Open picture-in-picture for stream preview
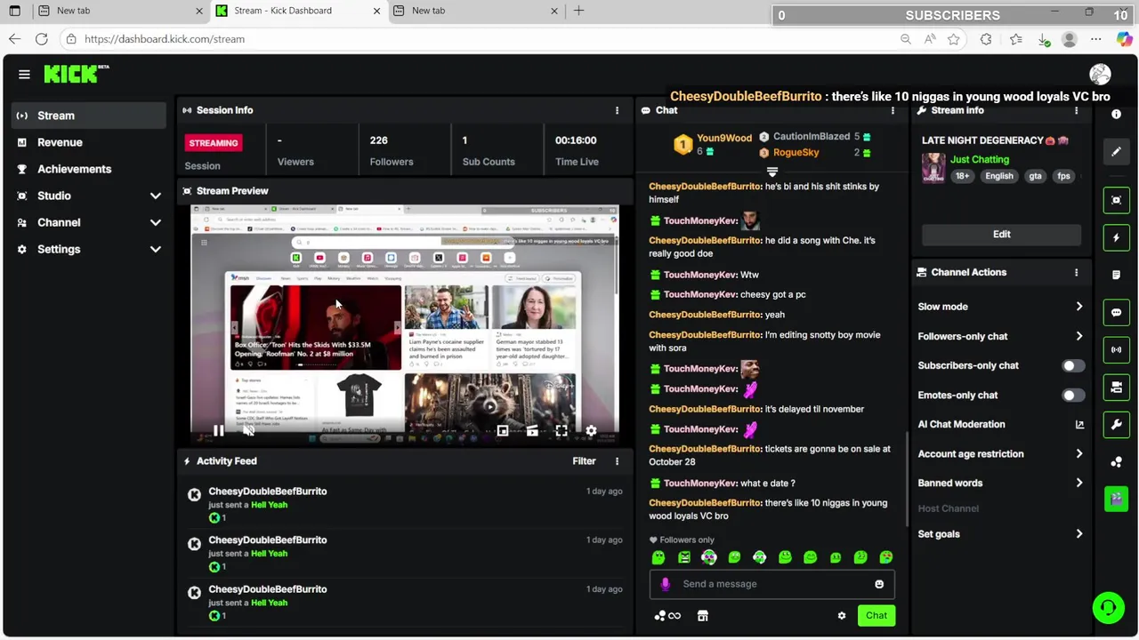 click(502, 431)
